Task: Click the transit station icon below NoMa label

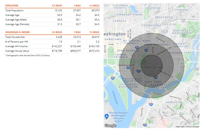Action: coord(146,50)
